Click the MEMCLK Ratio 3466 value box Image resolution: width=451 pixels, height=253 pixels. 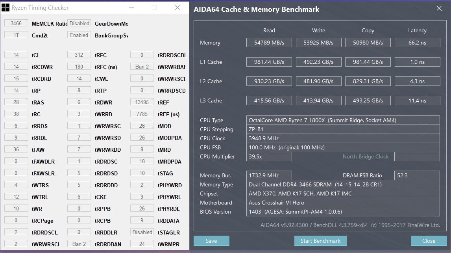[x=16, y=23]
